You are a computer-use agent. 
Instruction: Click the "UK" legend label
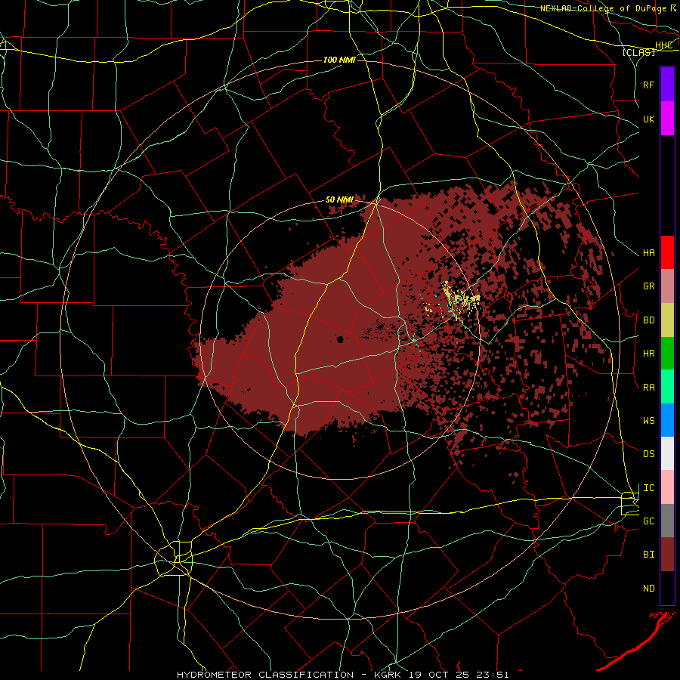click(x=648, y=119)
